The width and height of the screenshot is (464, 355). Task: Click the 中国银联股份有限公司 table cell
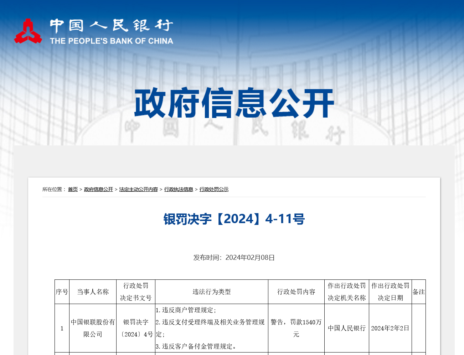coord(93,328)
